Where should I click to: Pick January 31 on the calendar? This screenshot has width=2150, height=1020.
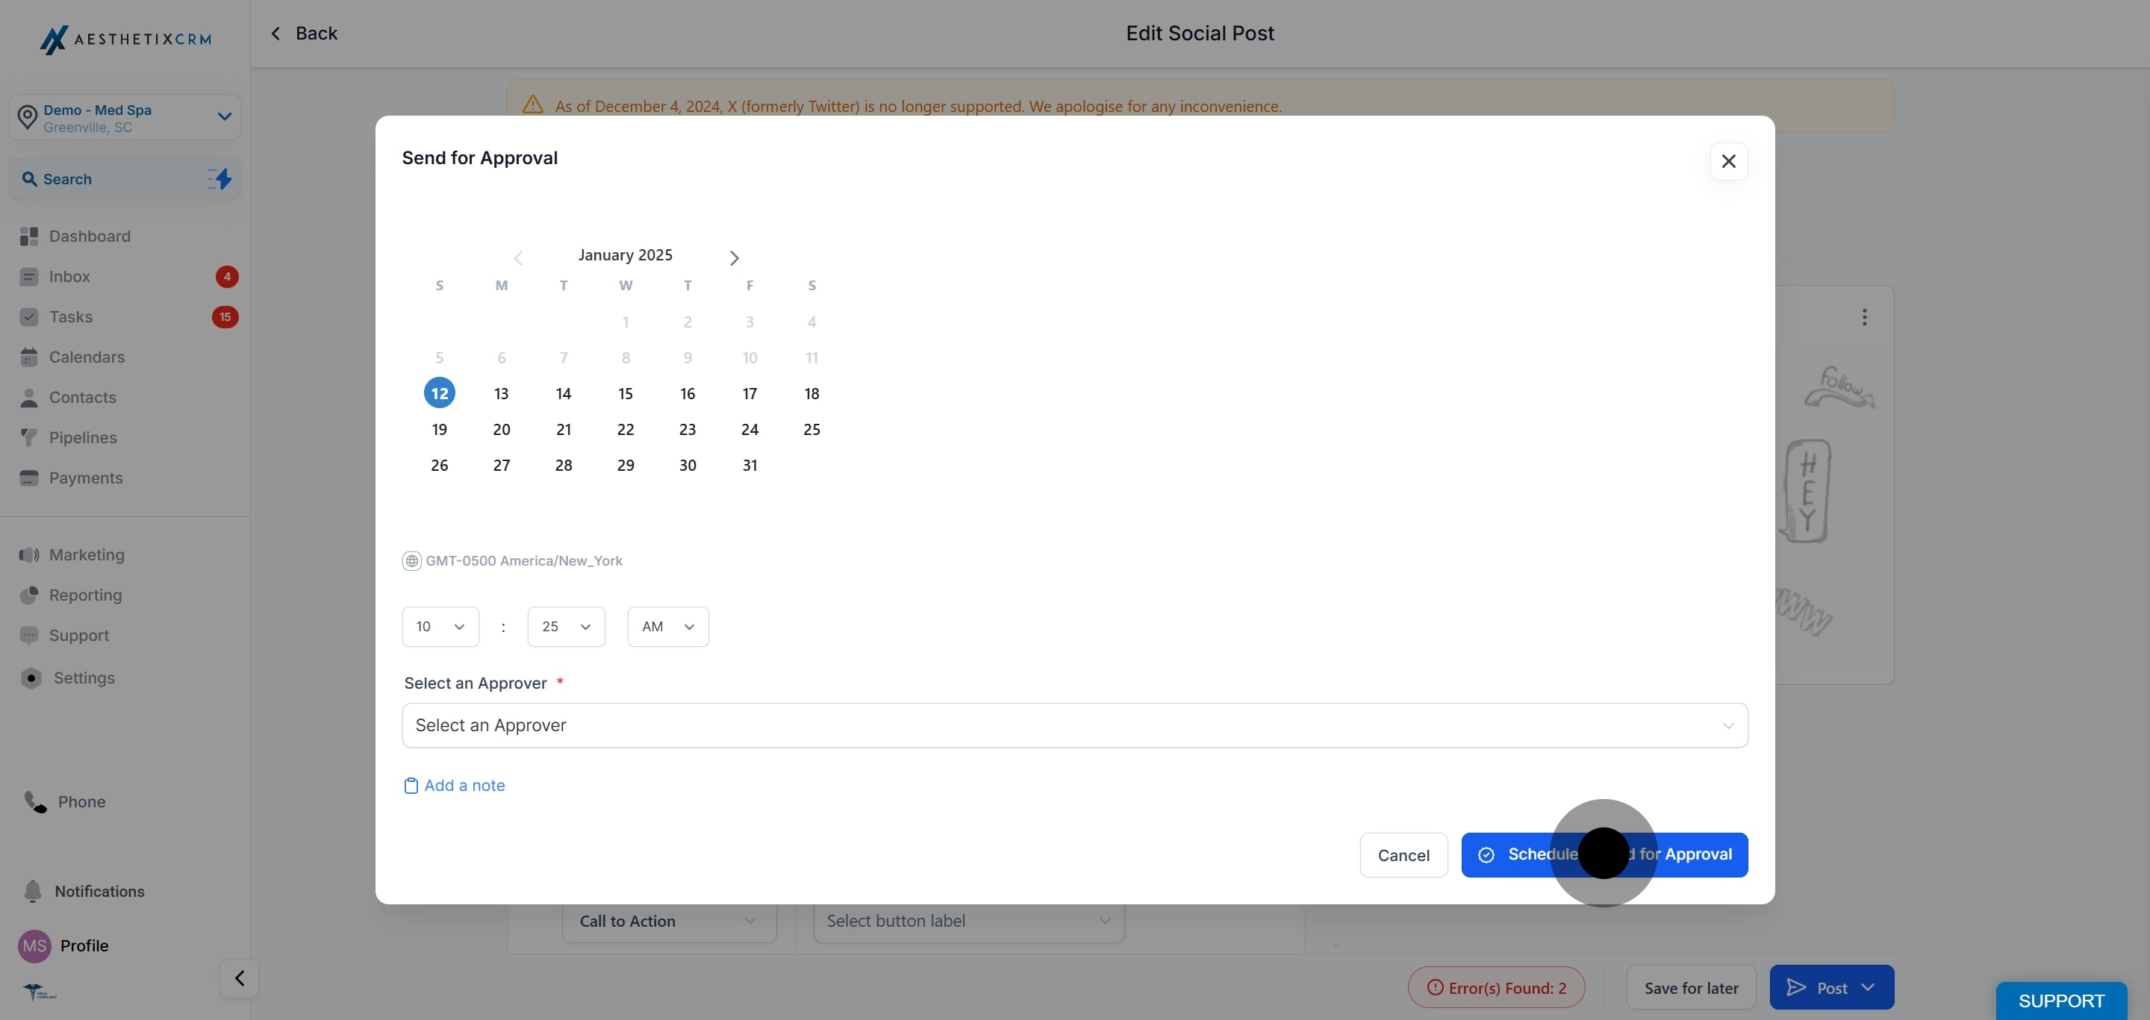click(750, 466)
